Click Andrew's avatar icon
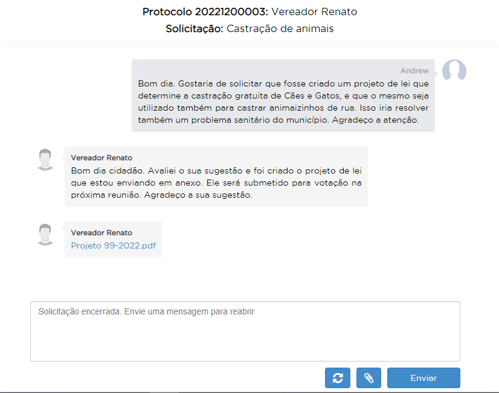499x393 pixels. click(x=454, y=70)
